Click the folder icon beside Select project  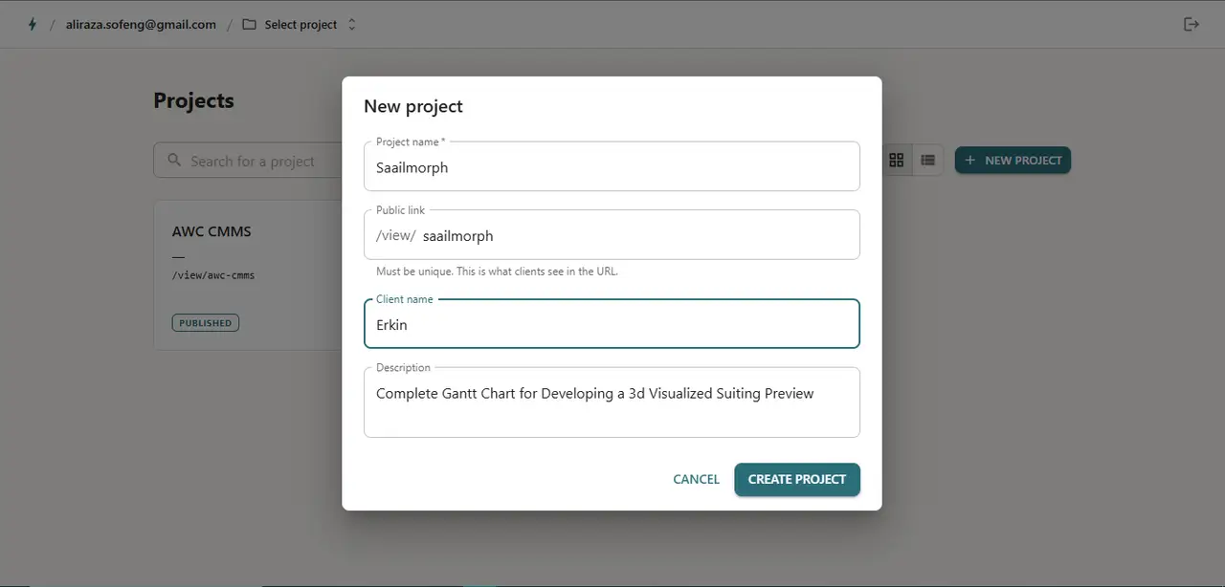tap(249, 25)
